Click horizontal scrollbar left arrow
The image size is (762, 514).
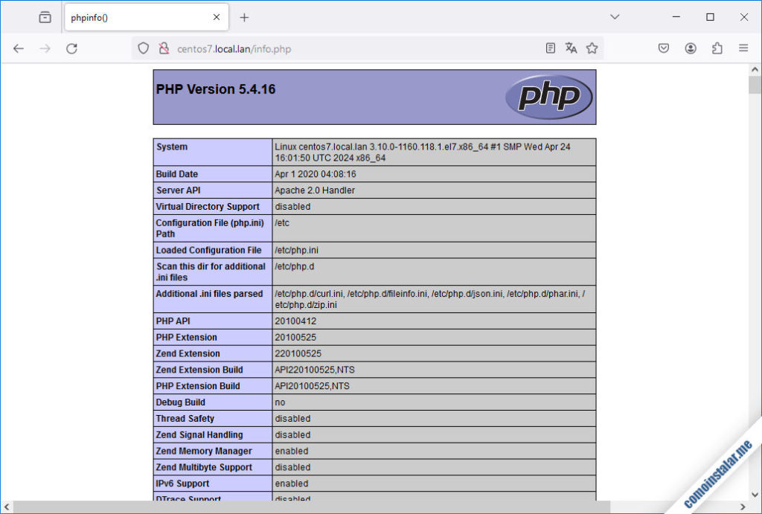7,507
